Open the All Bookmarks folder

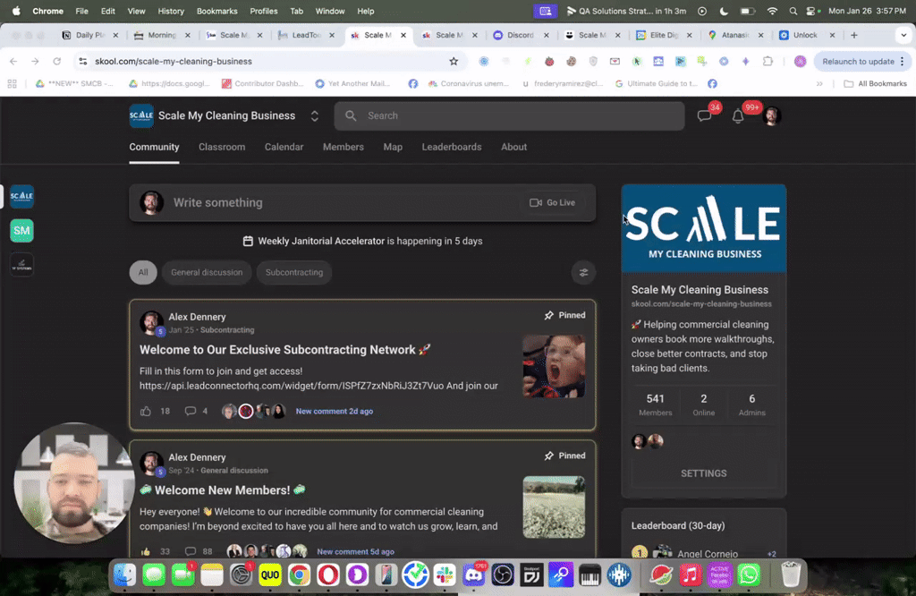click(x=875, y=83)
